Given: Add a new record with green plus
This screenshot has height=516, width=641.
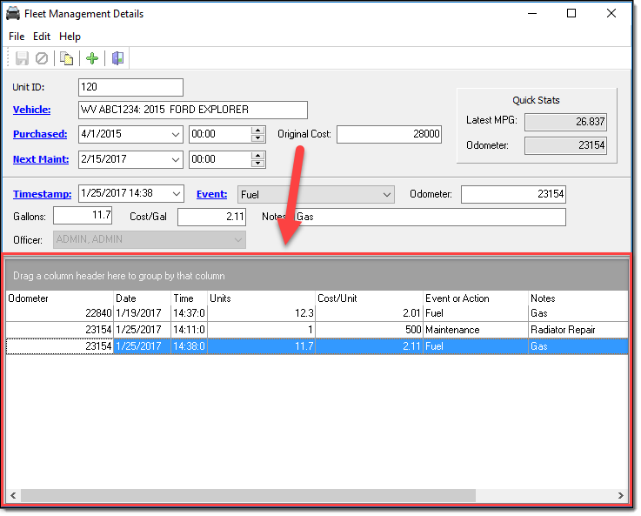Looking at the screenshot, I should point(91,58).
